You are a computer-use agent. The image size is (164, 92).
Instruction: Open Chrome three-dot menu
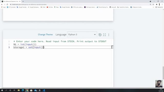pyautogui.click(x=162, y=5)
